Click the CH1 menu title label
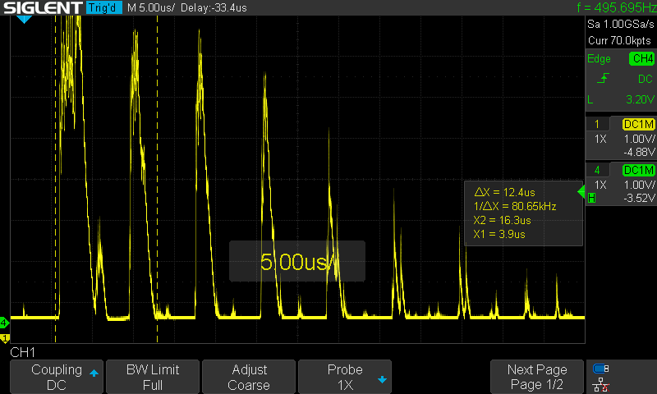The image size is (657, 394). 23,353
